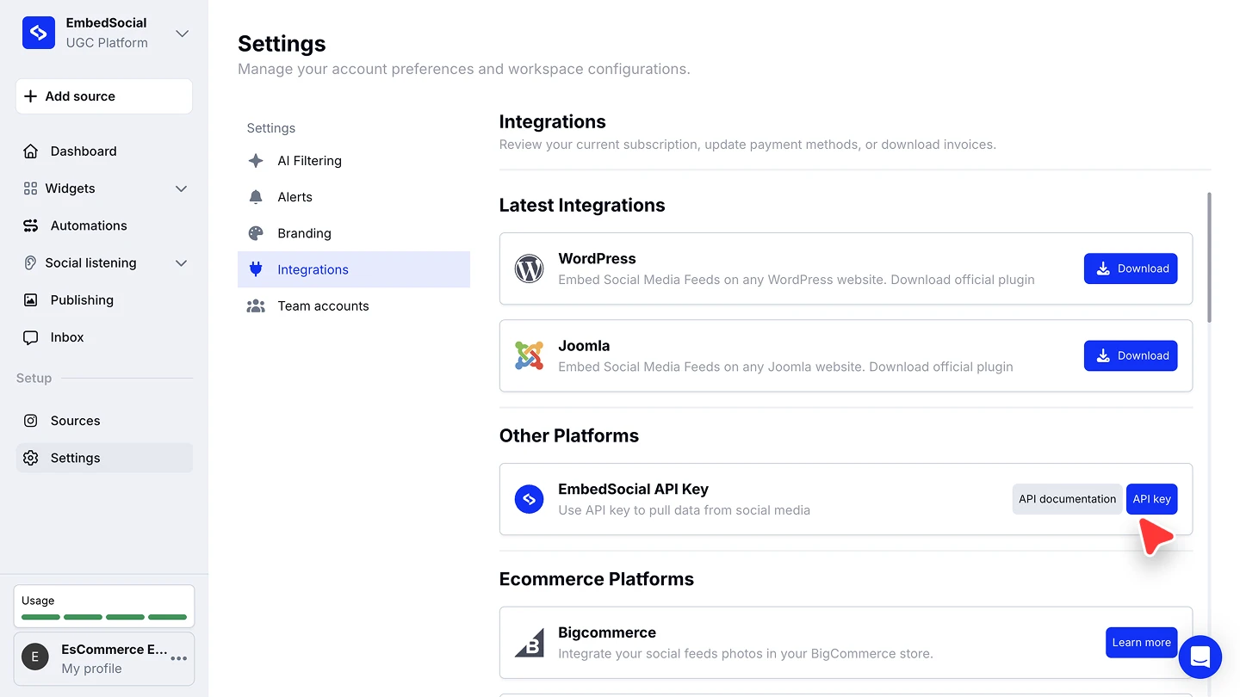The image size is (1240, 697).
Task: Expand the Widgets submenu chevron
Action: click(x=181, y=188)
